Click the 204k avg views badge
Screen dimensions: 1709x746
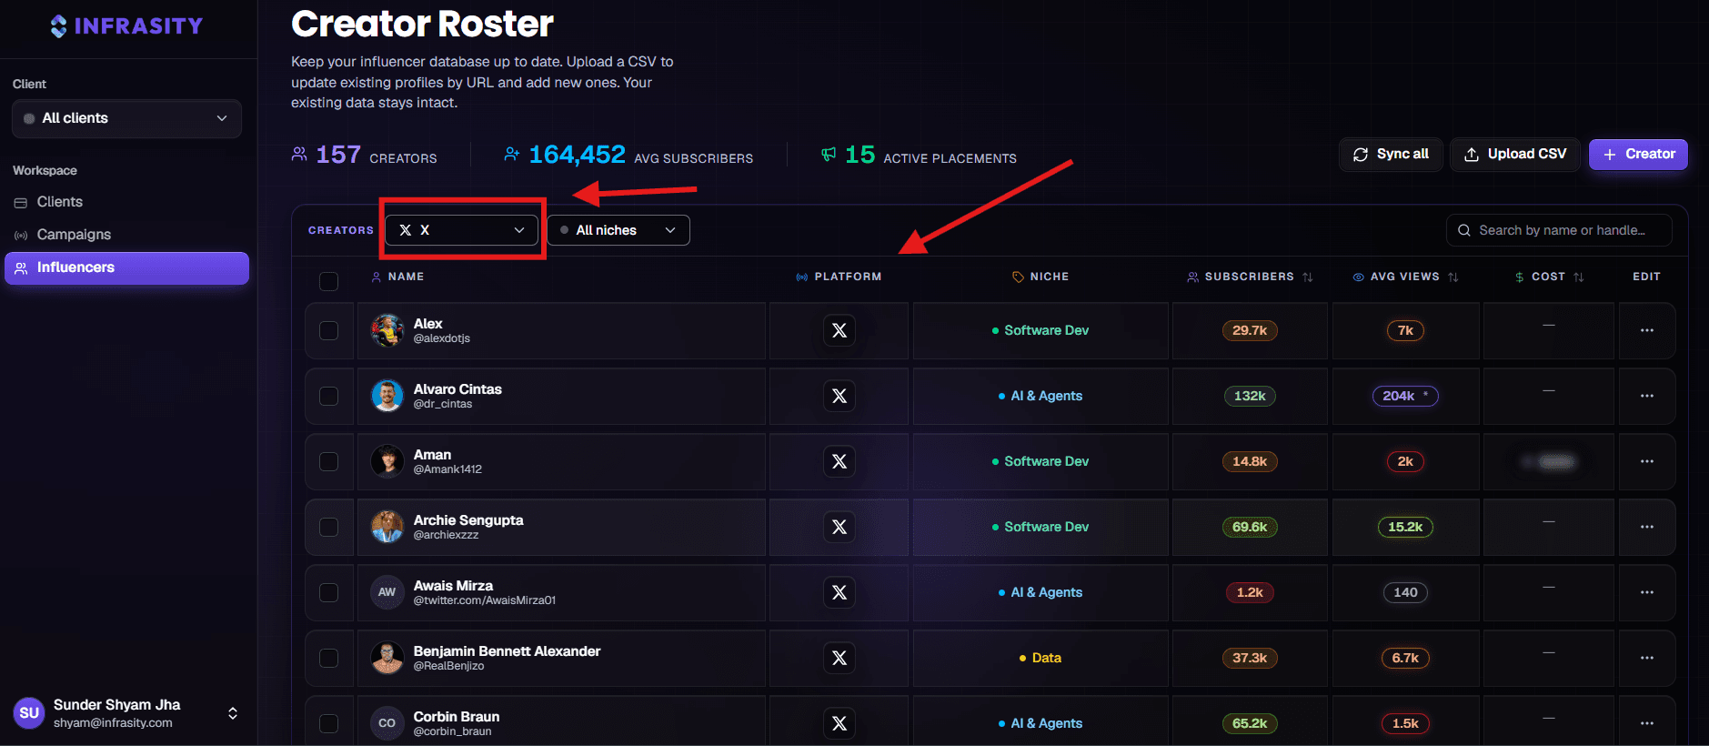point(1405,396)
